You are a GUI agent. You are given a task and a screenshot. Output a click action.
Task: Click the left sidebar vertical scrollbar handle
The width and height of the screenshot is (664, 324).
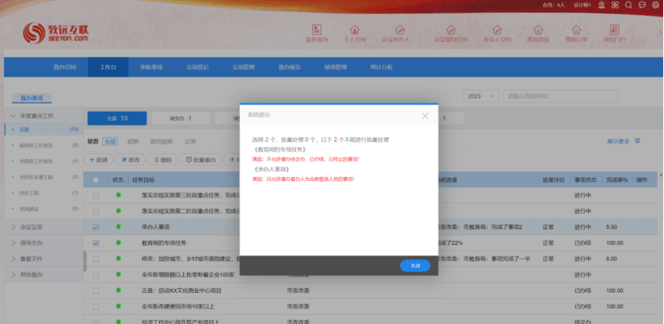(85, 261)
